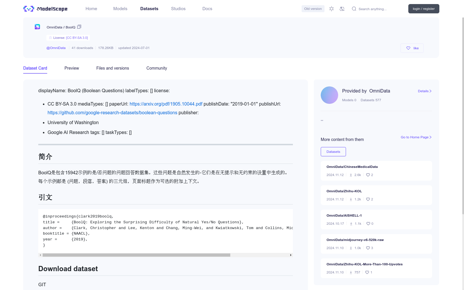Open the Studios menu item
The image size is (464, 290).
178,9
